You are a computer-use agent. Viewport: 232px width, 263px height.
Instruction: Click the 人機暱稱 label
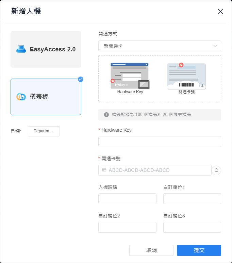pyautogui.click(x=108, y=187)
